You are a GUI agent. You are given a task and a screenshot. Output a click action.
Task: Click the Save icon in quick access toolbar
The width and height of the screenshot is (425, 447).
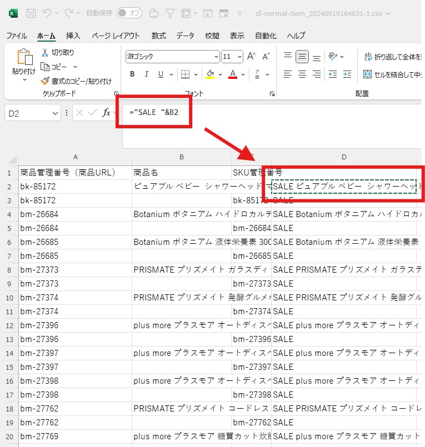click(x=31, y=13)
